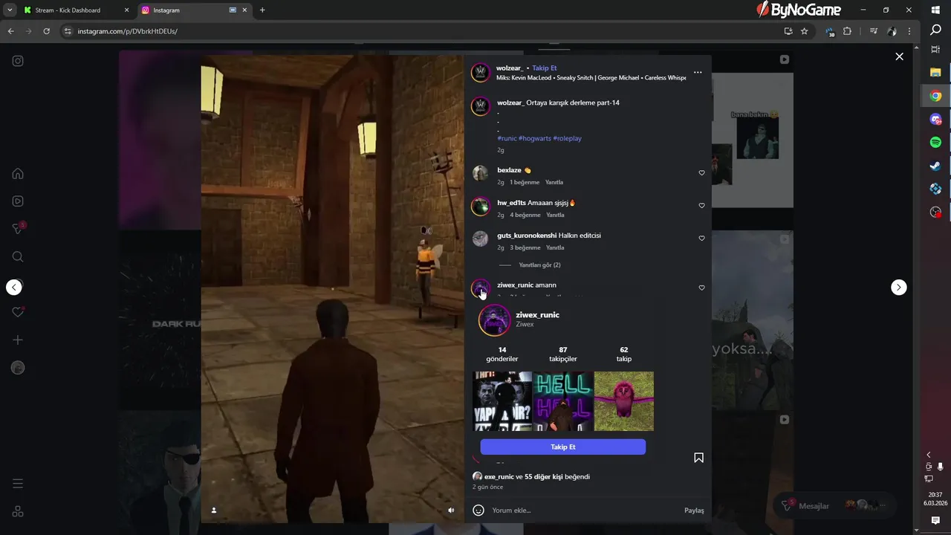951x535 pixels.
Task: Open the hamburger More menu in sidebar
Action: pyautogui.click(x=18, y=484)
